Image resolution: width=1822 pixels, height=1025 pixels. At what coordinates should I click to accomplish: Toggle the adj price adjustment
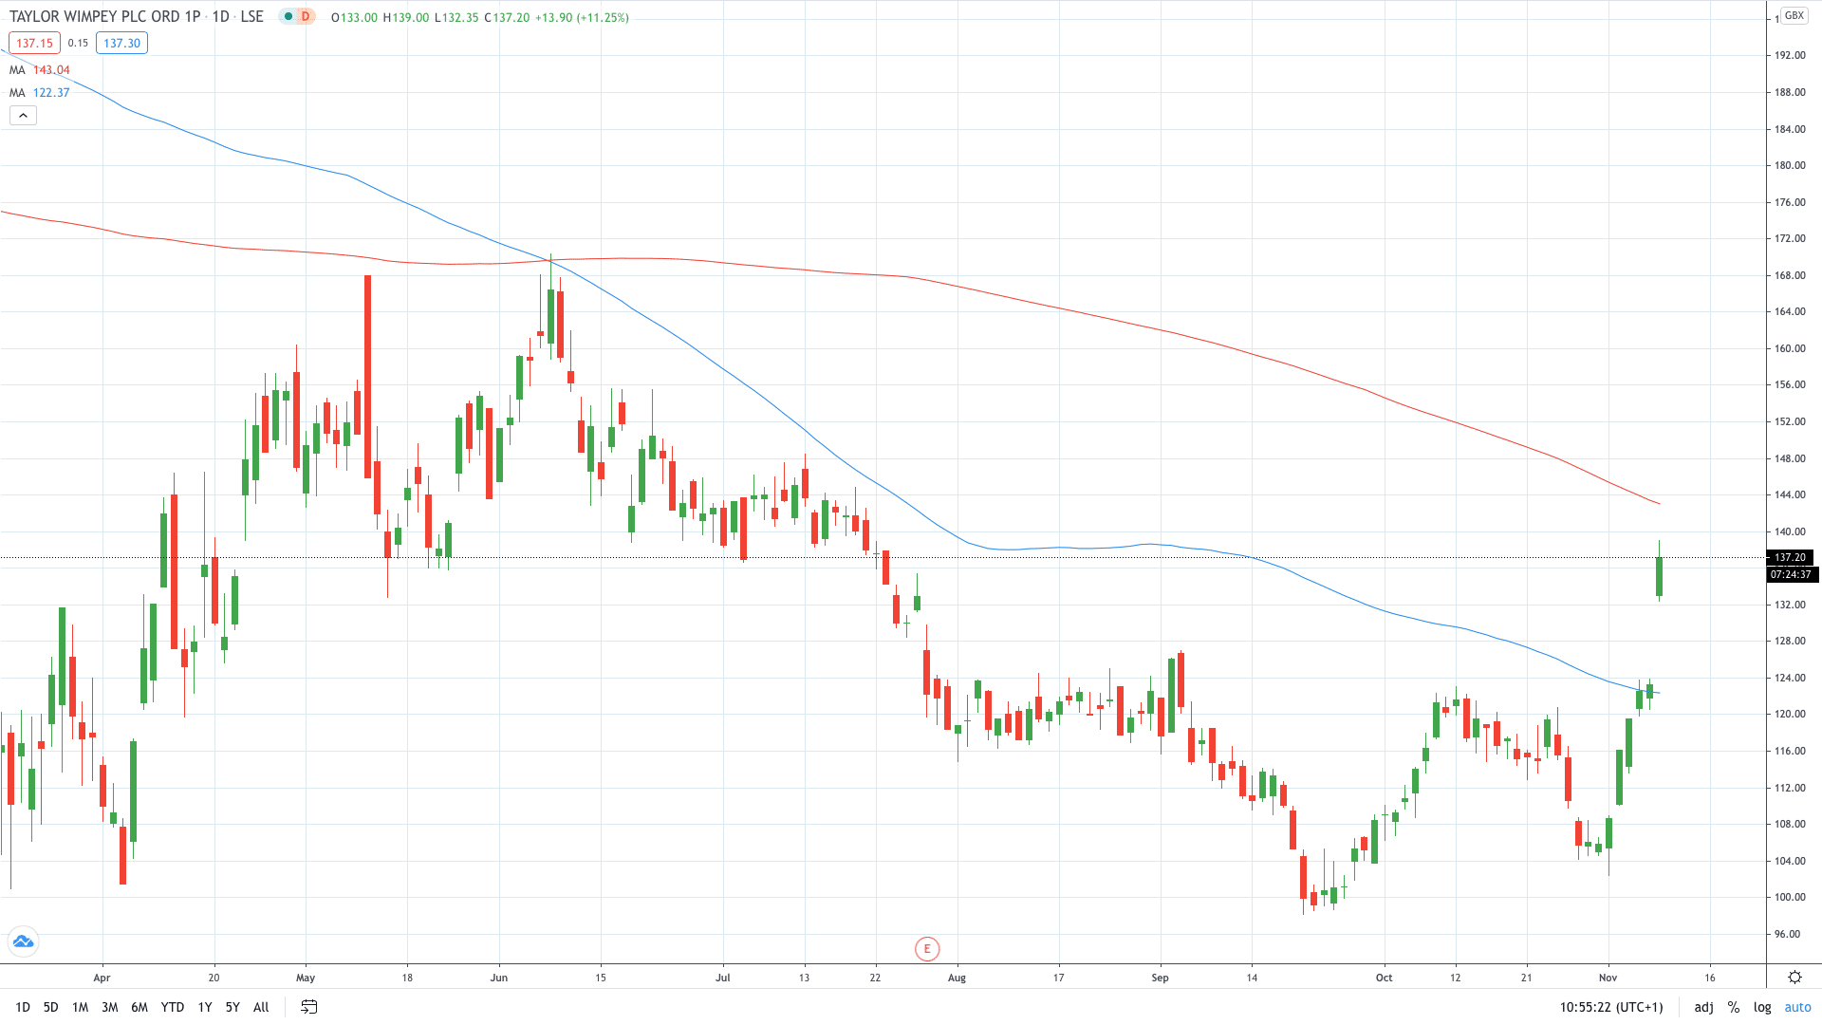tap(1704, 1007)
